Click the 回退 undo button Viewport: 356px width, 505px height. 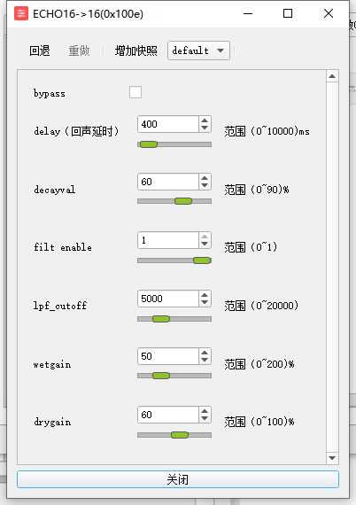(x=40, y=50)
